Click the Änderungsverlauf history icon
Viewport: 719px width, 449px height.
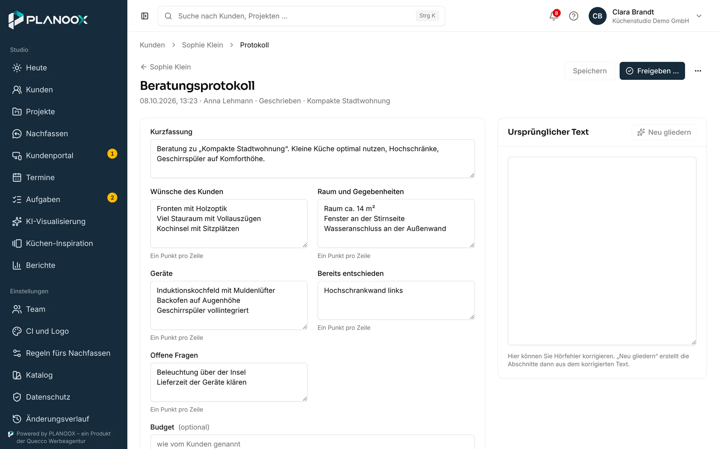17,419
